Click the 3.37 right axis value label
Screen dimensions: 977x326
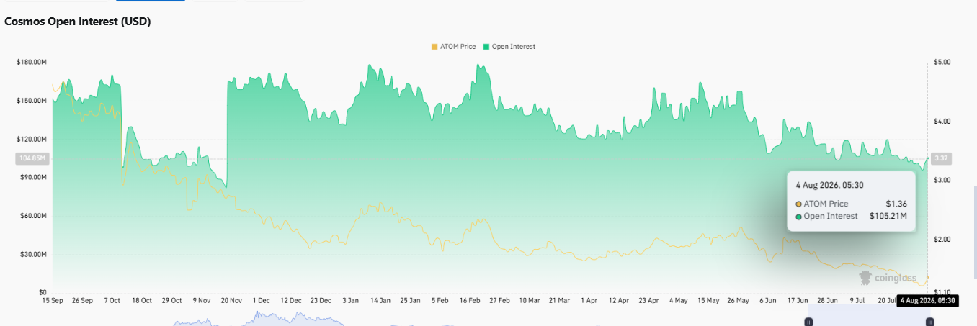tap(942, 158)
